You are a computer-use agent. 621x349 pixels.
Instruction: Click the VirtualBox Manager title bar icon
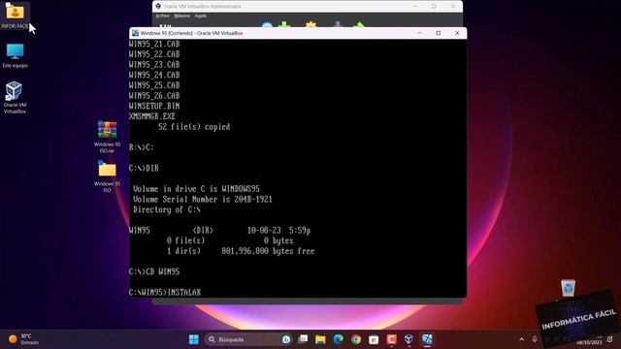(x=158, y=7)
